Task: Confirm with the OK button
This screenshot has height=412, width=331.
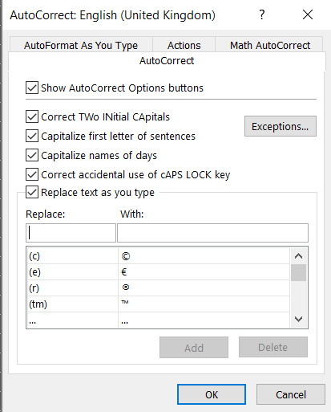Action: [212, 394]
